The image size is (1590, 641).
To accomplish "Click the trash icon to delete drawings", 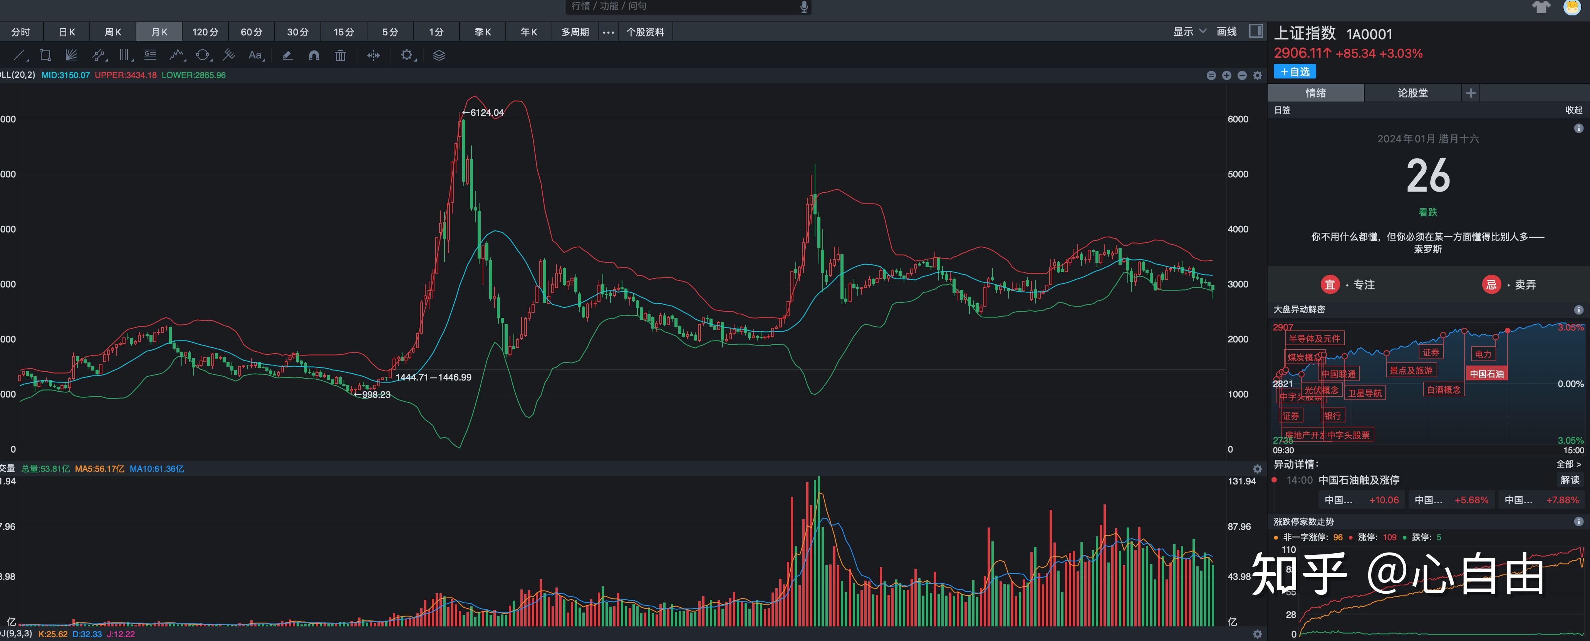I will pos(340,55).
